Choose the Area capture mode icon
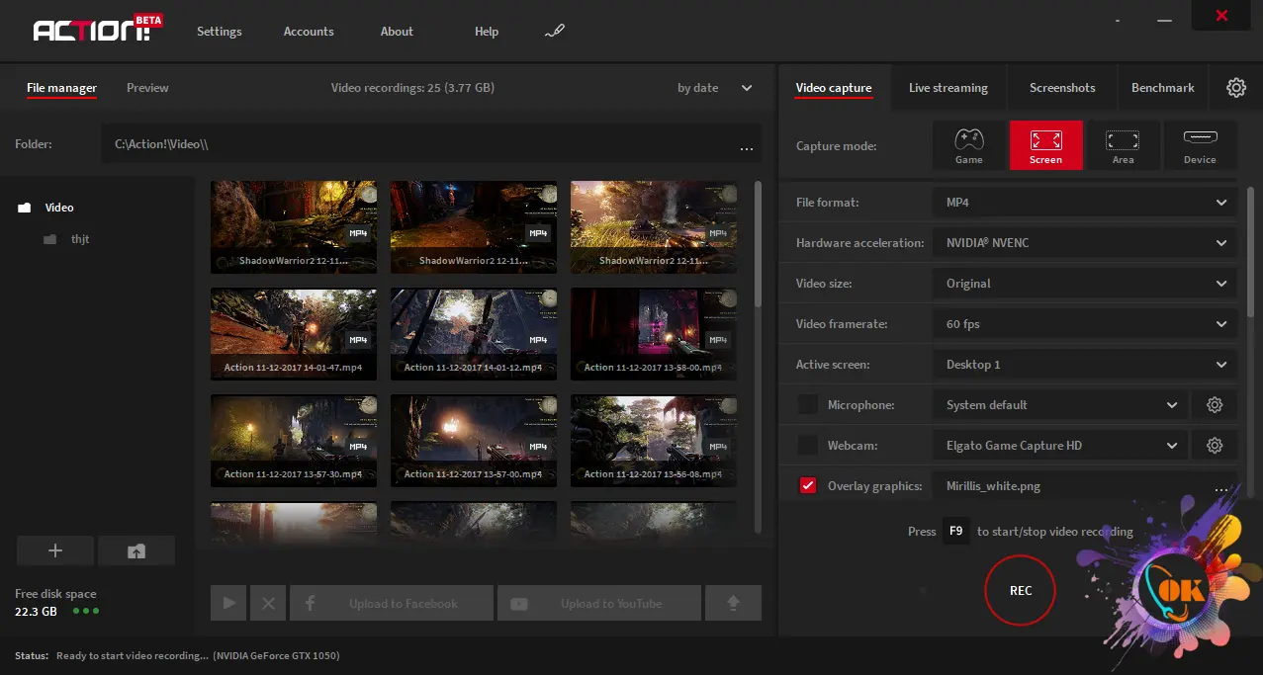 1123,145
